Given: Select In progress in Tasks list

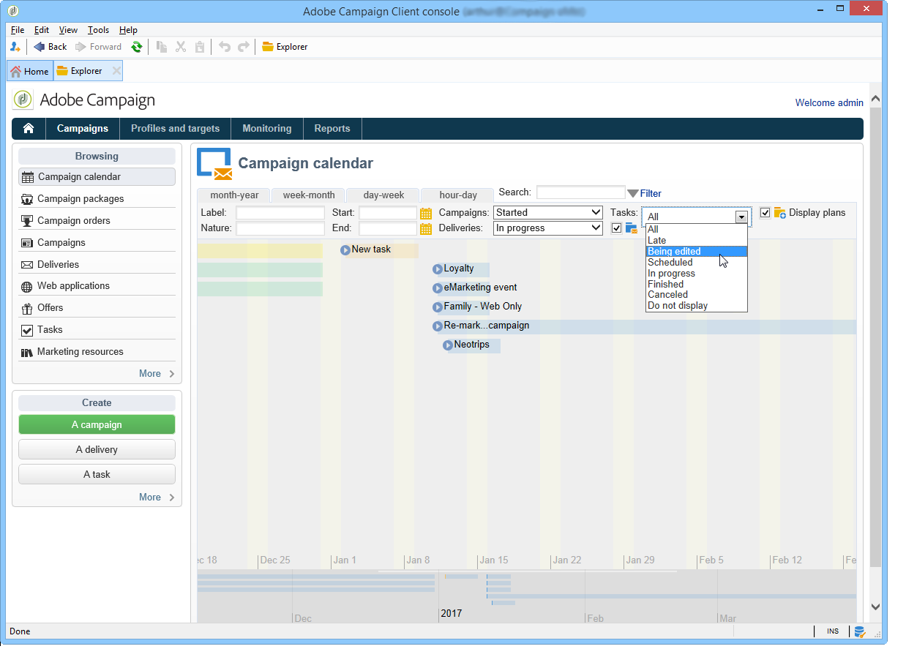Looking at the screenshot, I should [696, 273].
